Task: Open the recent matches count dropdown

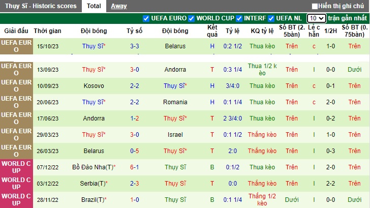Action: (x=316, y=18)
